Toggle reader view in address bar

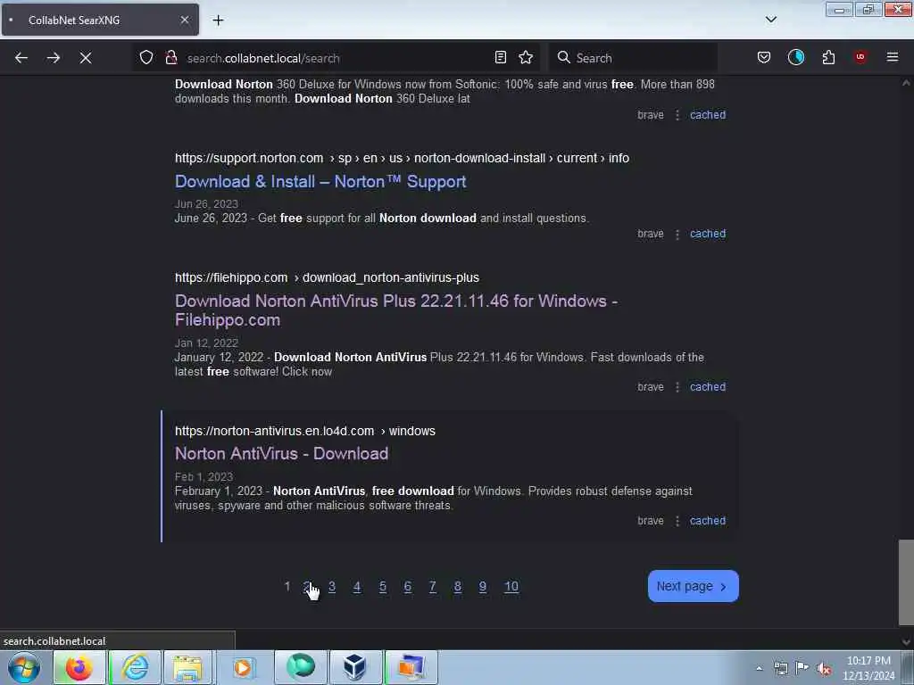click(500, 57)
